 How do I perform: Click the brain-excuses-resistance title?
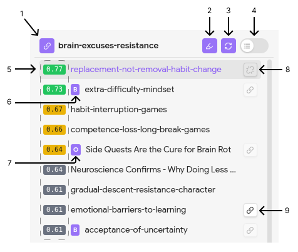pyautogui.click(x=108, y=46)
